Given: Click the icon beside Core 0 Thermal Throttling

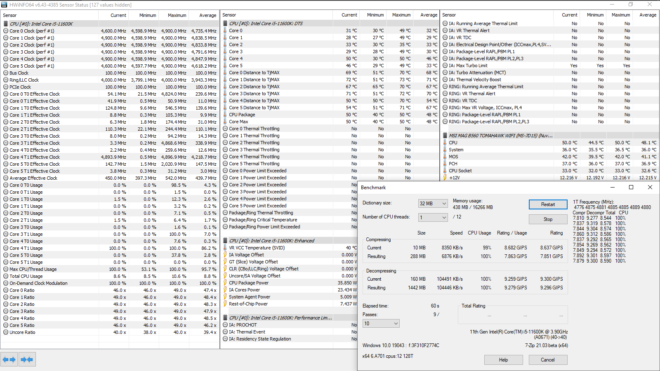Looking at the screenshot, I should point(225,129).
